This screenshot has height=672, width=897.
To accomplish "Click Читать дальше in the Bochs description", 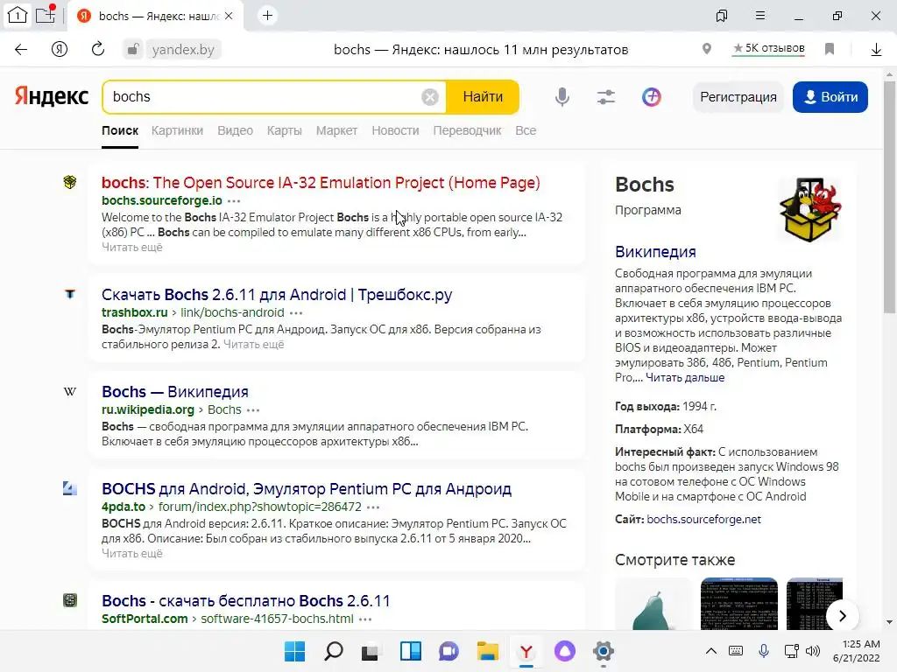I will coord(685,377).
